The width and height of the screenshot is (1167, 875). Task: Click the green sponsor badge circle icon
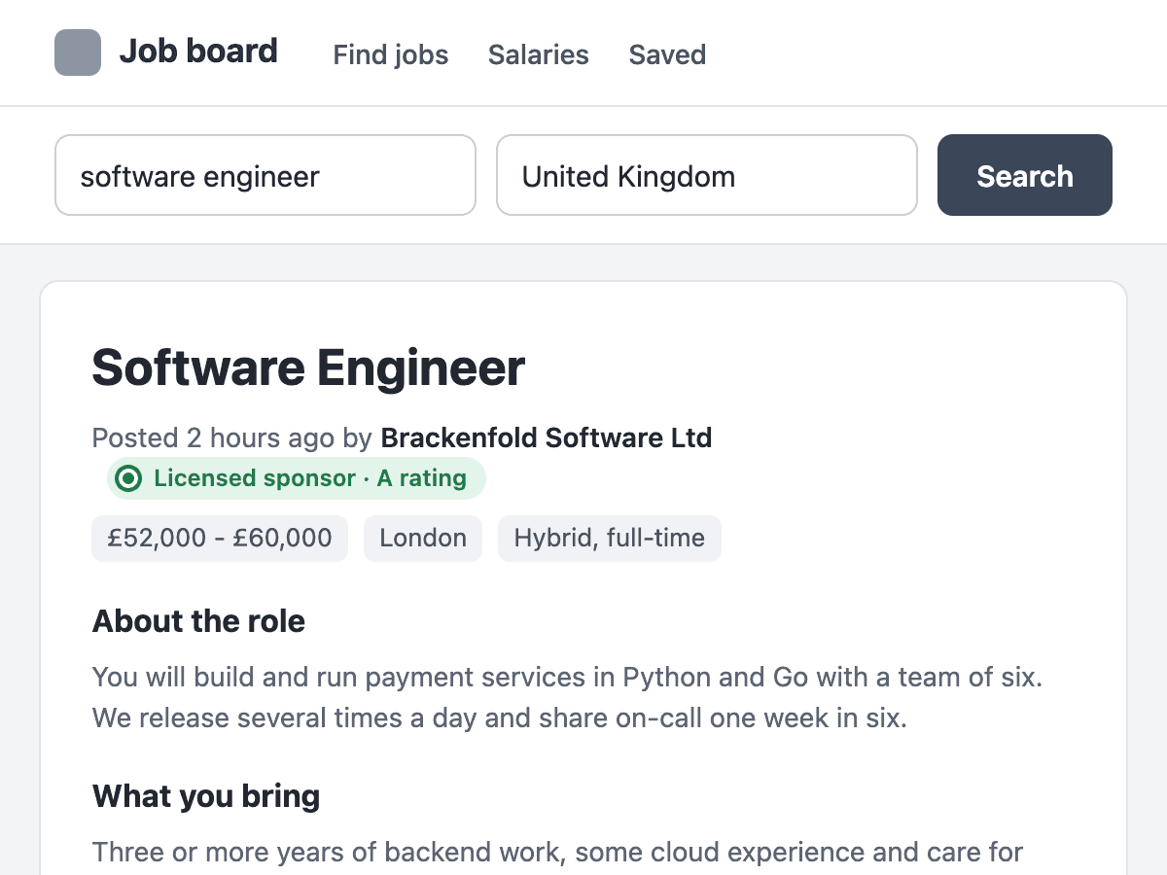click(128, 478)
